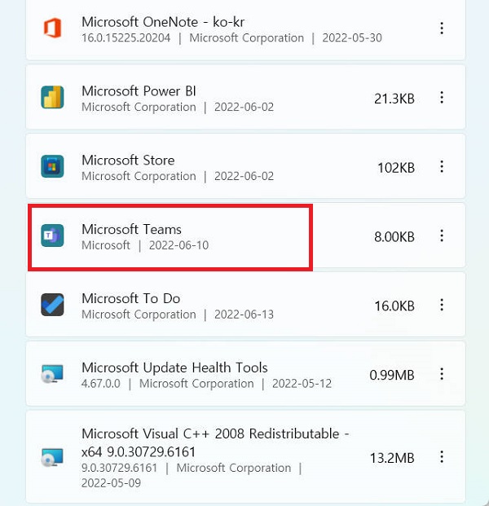Select Microsoft Visual C++ 2008 Redistributable title

pos(215,442)
